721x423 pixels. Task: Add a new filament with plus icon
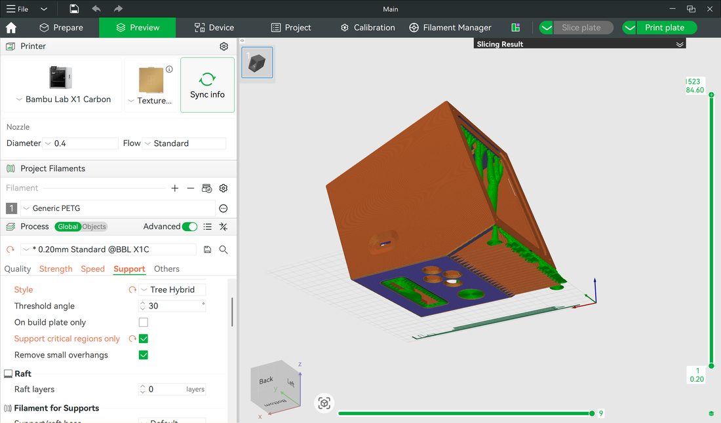click(x=175, y=189)
